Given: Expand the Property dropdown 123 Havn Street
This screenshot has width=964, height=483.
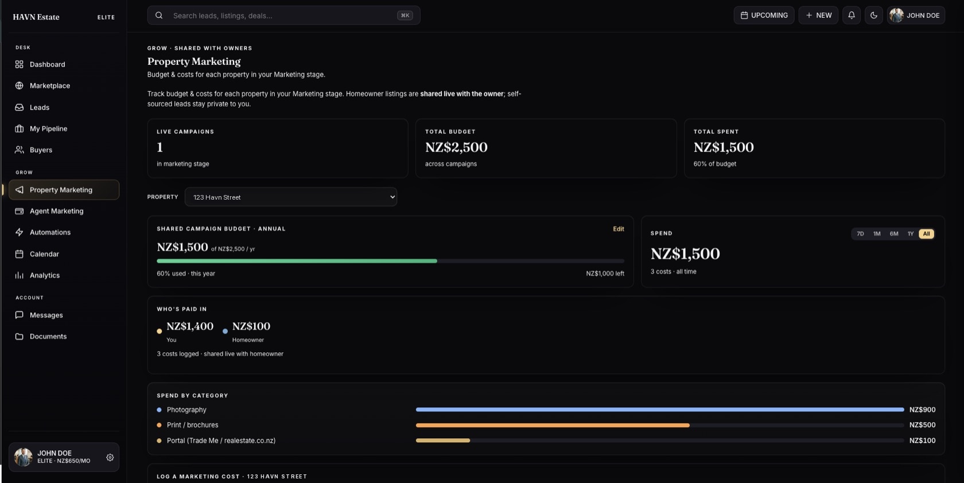Looking at the screenshot, I should pyautogui.click(x=291, y=197).
